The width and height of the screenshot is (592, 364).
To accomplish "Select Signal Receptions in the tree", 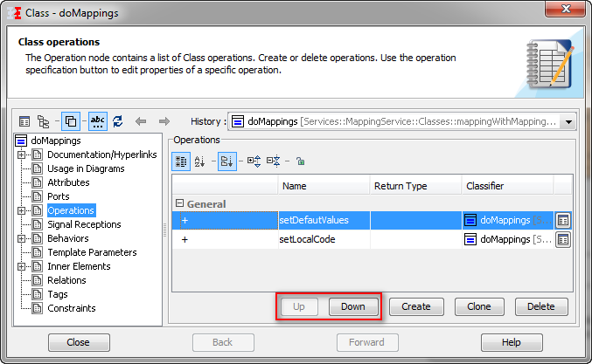I will [x=84, y=224].
